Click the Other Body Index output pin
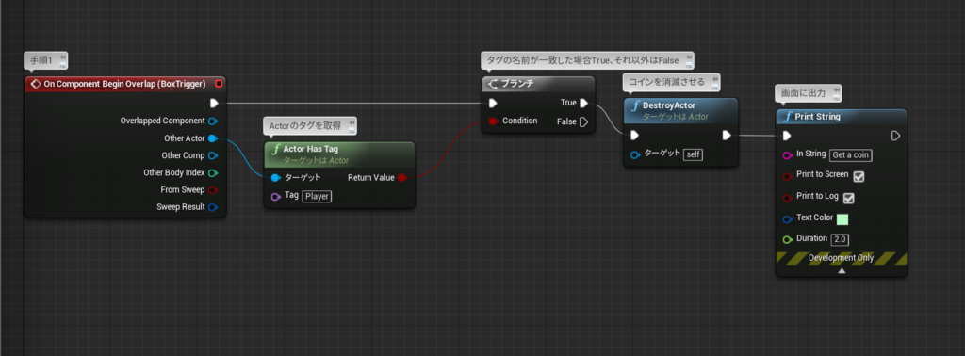 click(213, 172)
